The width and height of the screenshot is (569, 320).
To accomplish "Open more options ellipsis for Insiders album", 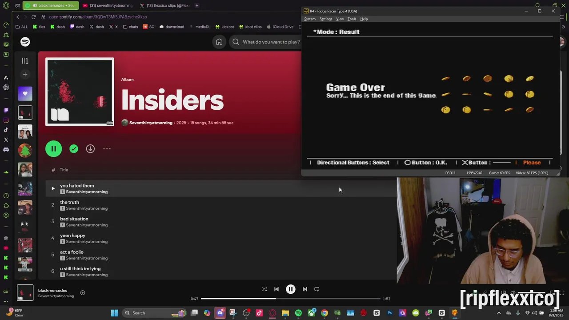I will (107, 149).
